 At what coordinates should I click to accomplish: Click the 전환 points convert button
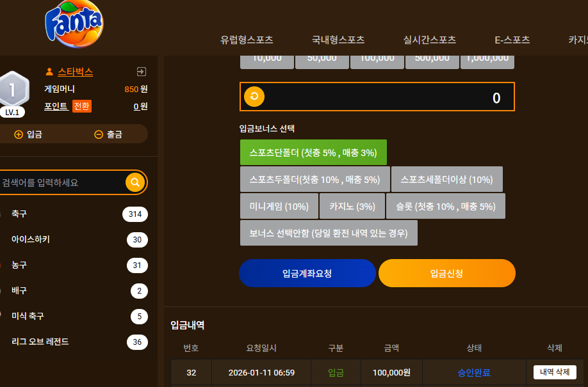coord(82,106)
